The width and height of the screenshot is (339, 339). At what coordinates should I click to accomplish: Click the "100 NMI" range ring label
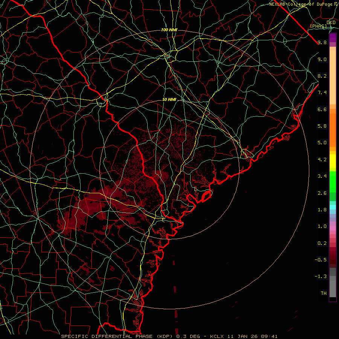169,30
